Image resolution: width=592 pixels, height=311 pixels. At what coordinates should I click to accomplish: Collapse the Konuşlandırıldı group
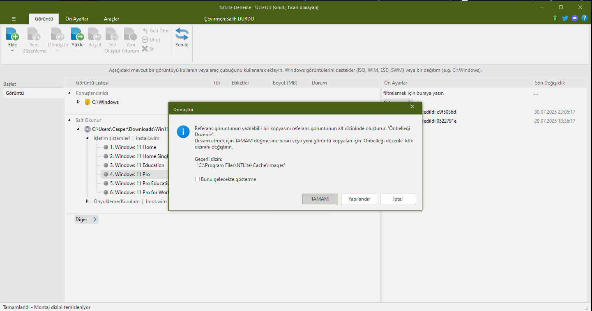(69, 93)
